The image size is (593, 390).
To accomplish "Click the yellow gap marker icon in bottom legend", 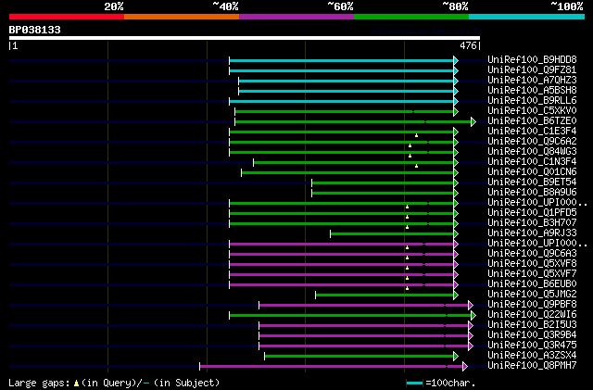I will click(x=76, y=384).
